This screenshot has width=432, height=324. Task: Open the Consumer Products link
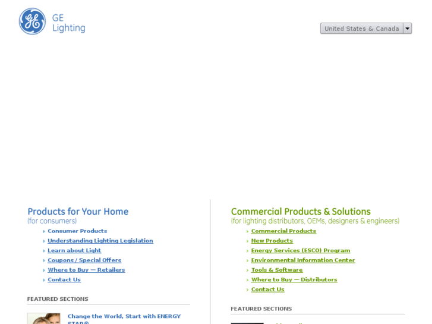[x=77, y=231]
